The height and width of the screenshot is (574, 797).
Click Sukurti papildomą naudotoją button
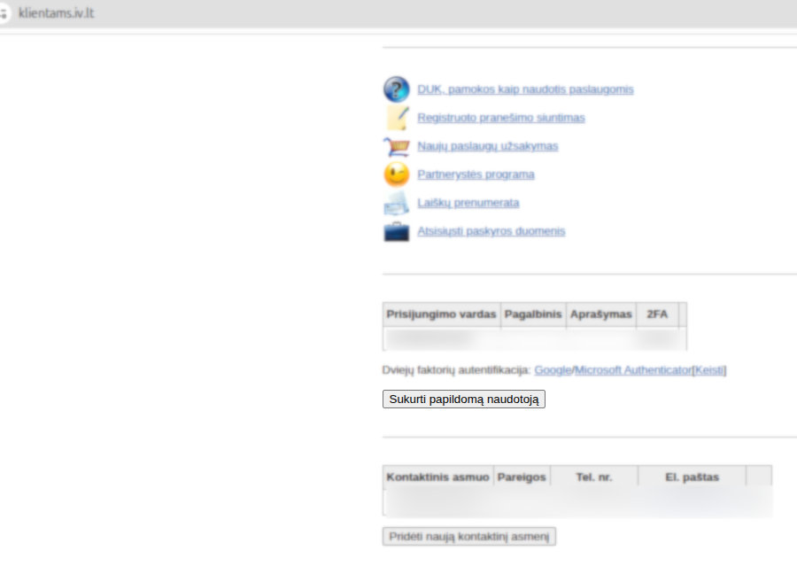(x=463, y=399)
